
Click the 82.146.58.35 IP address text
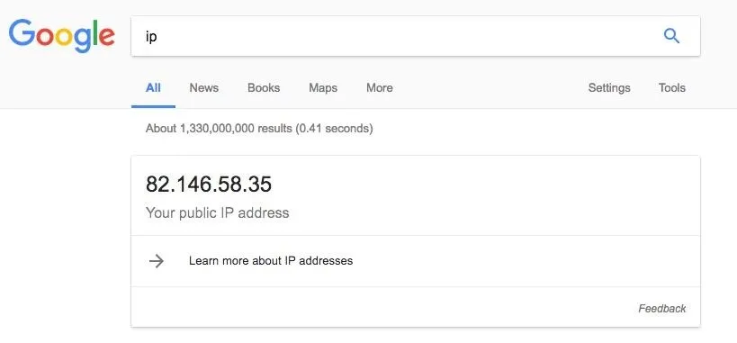pos(209,184)
